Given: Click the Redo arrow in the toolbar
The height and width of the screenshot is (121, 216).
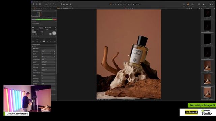Looking at the screenshot, I should pyautogui.click(x=56, y=4).
